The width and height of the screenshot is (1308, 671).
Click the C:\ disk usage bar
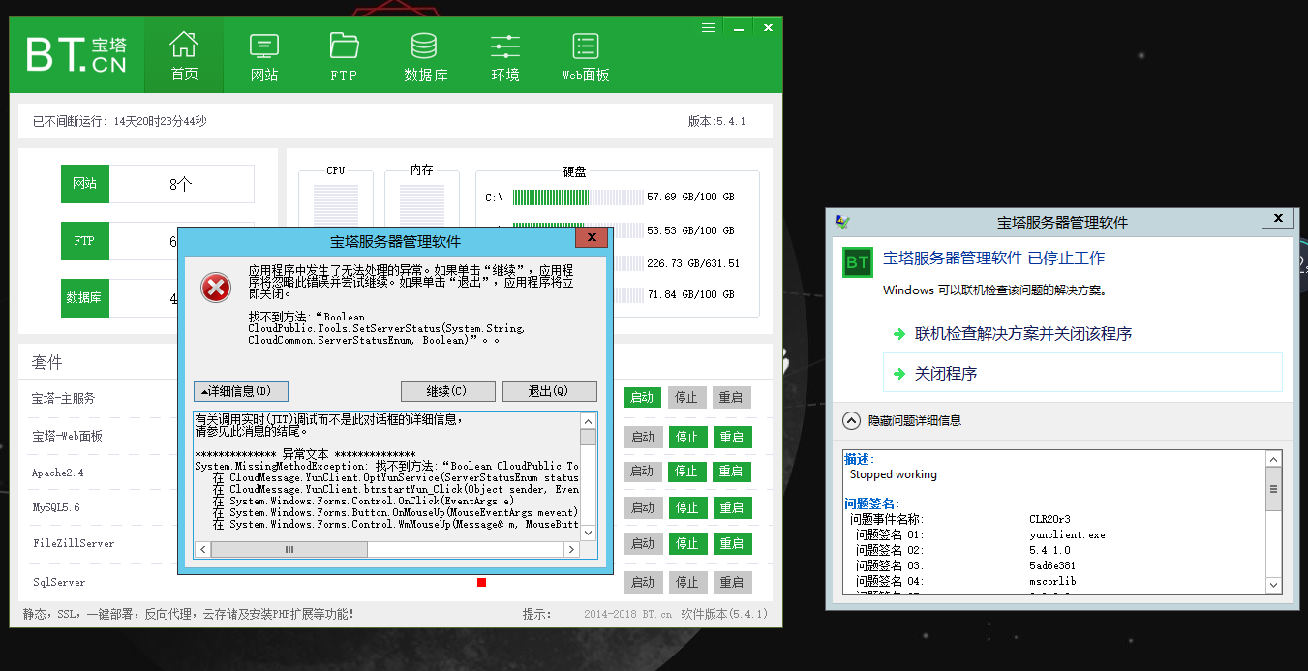coord(577,198)
